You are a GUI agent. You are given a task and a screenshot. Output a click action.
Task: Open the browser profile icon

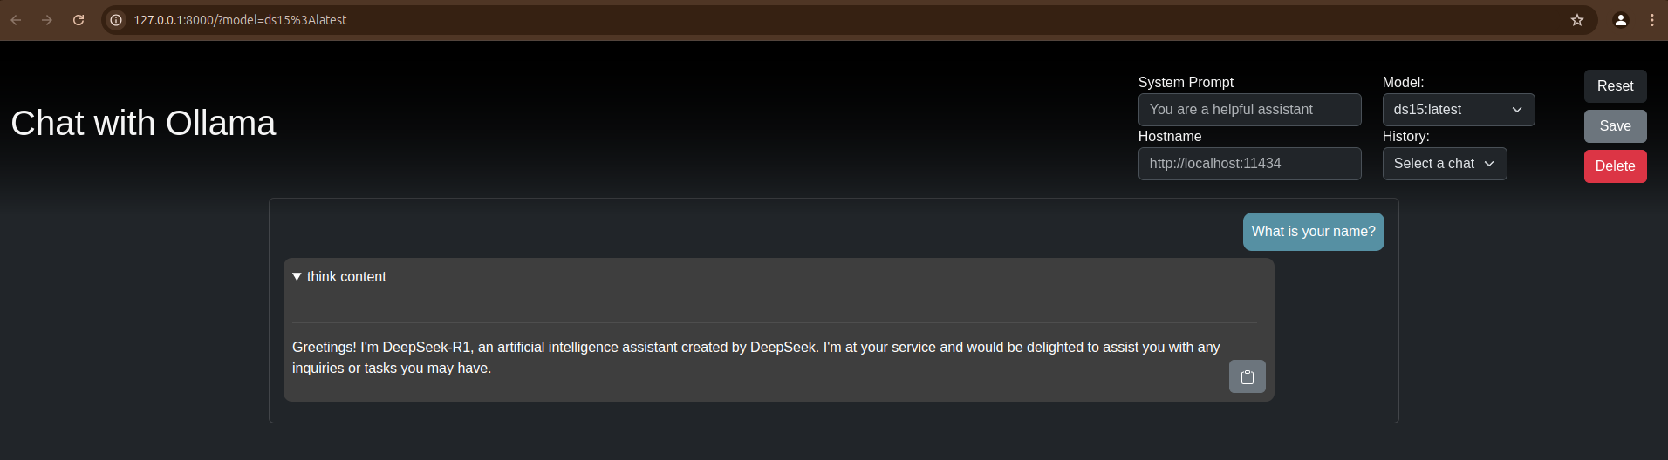tap(1621, 20)
